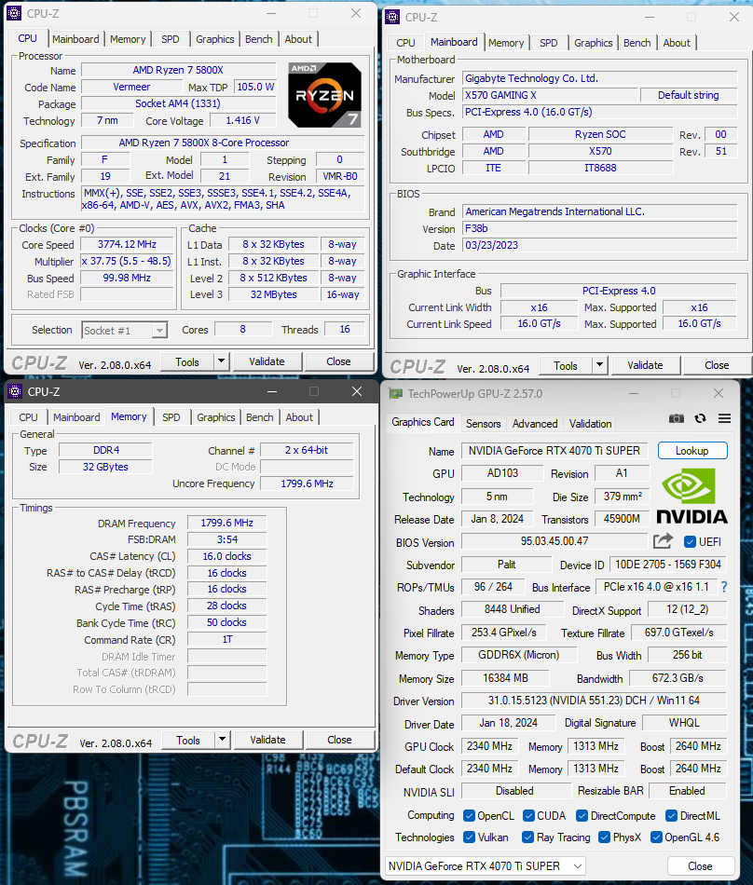Open the SPD tab in Mainboard CPU-Z window

tap(548, 43)
